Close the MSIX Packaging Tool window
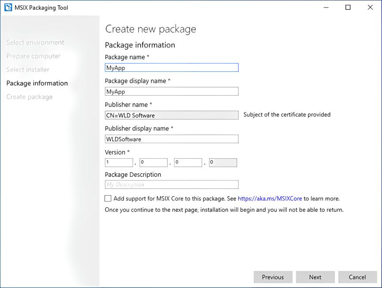 coord(370,8)
